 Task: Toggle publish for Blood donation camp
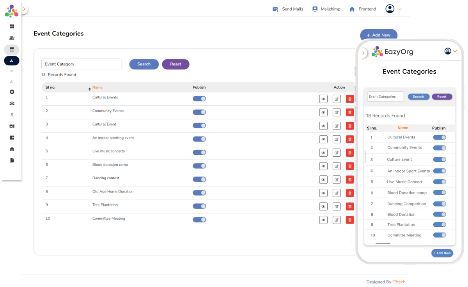199,166
